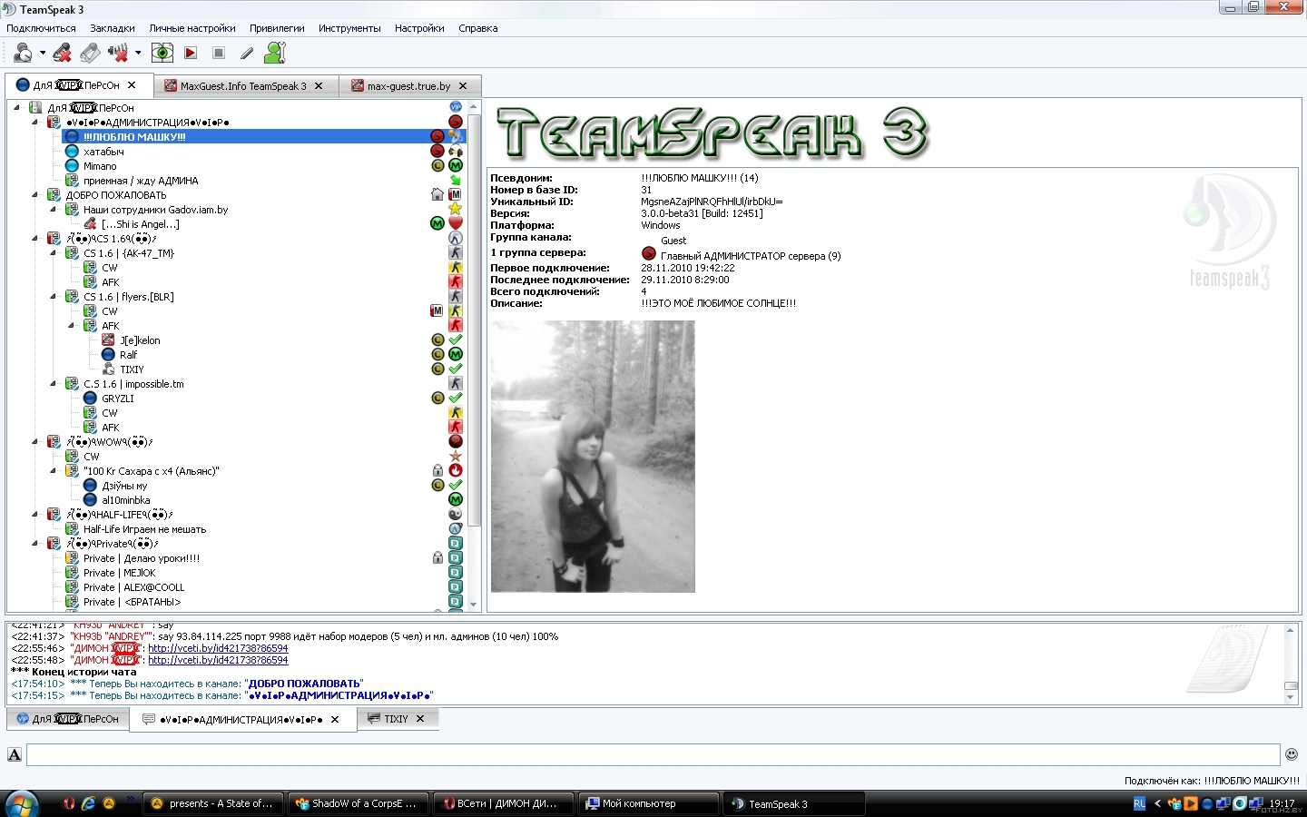Collapse the ДОБРО ПОЖАЛОВАТЬ channel
This screenshot has width=1307, height=817.
pyautogui.click(x=35, y=194)
